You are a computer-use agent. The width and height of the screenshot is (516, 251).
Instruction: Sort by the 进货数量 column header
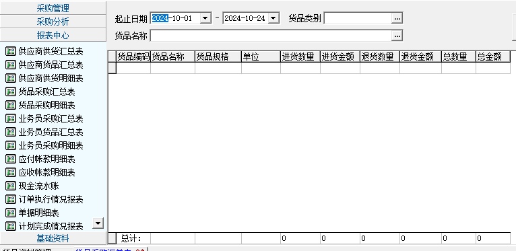tap(300, 57)
